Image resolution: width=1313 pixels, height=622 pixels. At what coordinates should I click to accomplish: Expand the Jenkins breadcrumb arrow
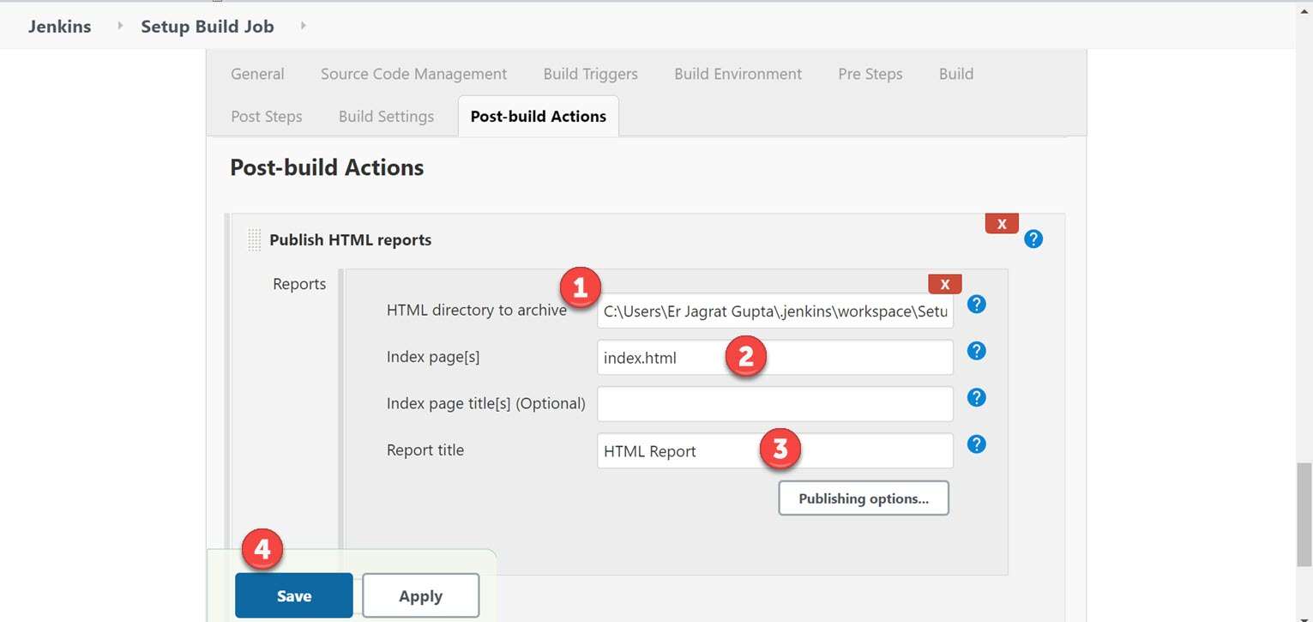click(120, 26)
